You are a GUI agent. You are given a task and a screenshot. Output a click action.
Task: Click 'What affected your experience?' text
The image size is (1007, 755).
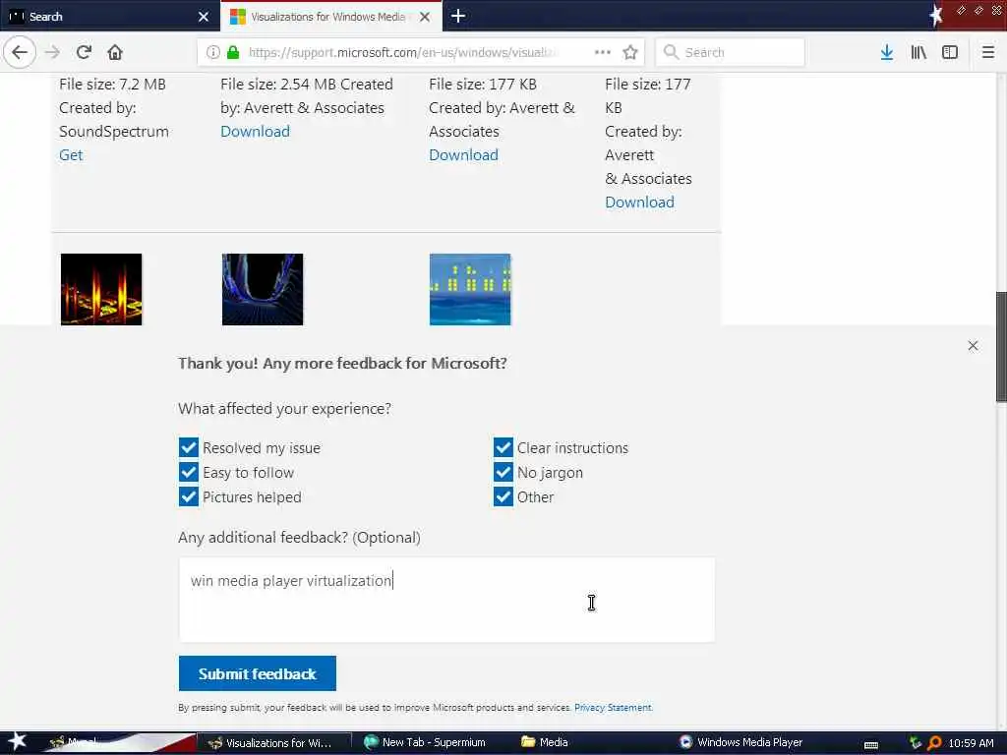284,408
